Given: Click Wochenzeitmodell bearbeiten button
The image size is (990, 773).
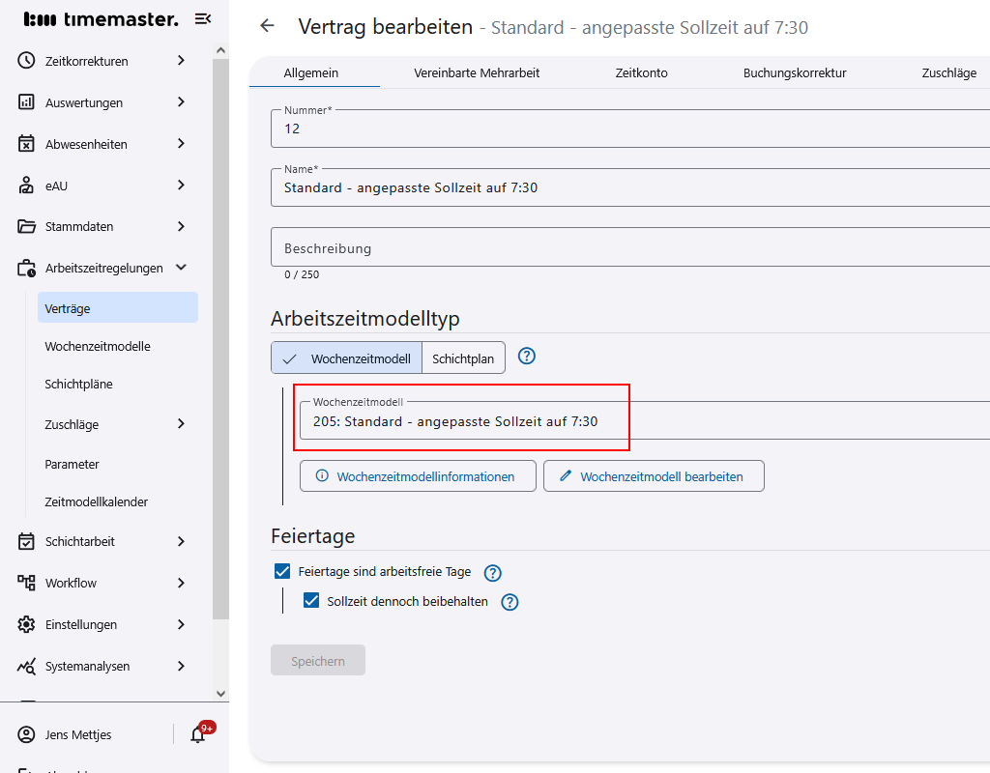Looking at the screenshot, I should 654,476.
